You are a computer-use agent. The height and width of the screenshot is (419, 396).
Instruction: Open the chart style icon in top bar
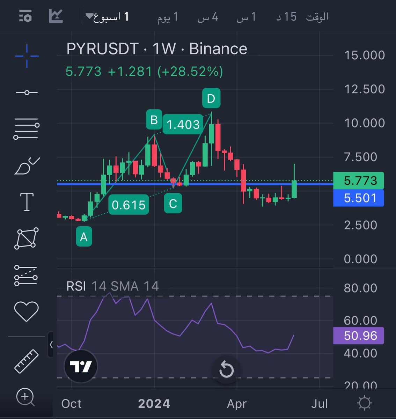point(56,16)
